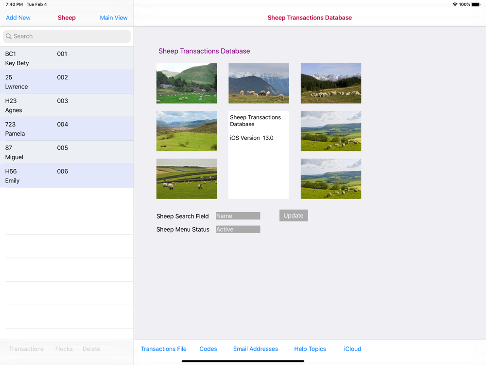This screenshot has height=365, width=486.
Task: Open the stone-walled field sheep thumbnail
Action: coord(187,179)
